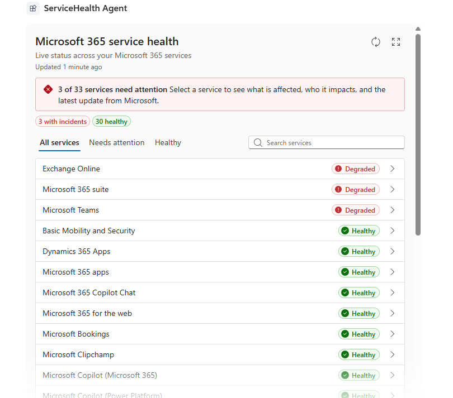This screenshot has height=398, width=453.
Task: Click Healthy badge for Microsoft 365 Copilot Chat
Action: [x=359, y=292]
